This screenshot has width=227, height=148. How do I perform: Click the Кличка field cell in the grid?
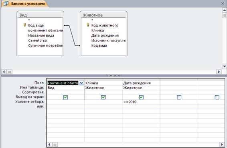(103, 83)
